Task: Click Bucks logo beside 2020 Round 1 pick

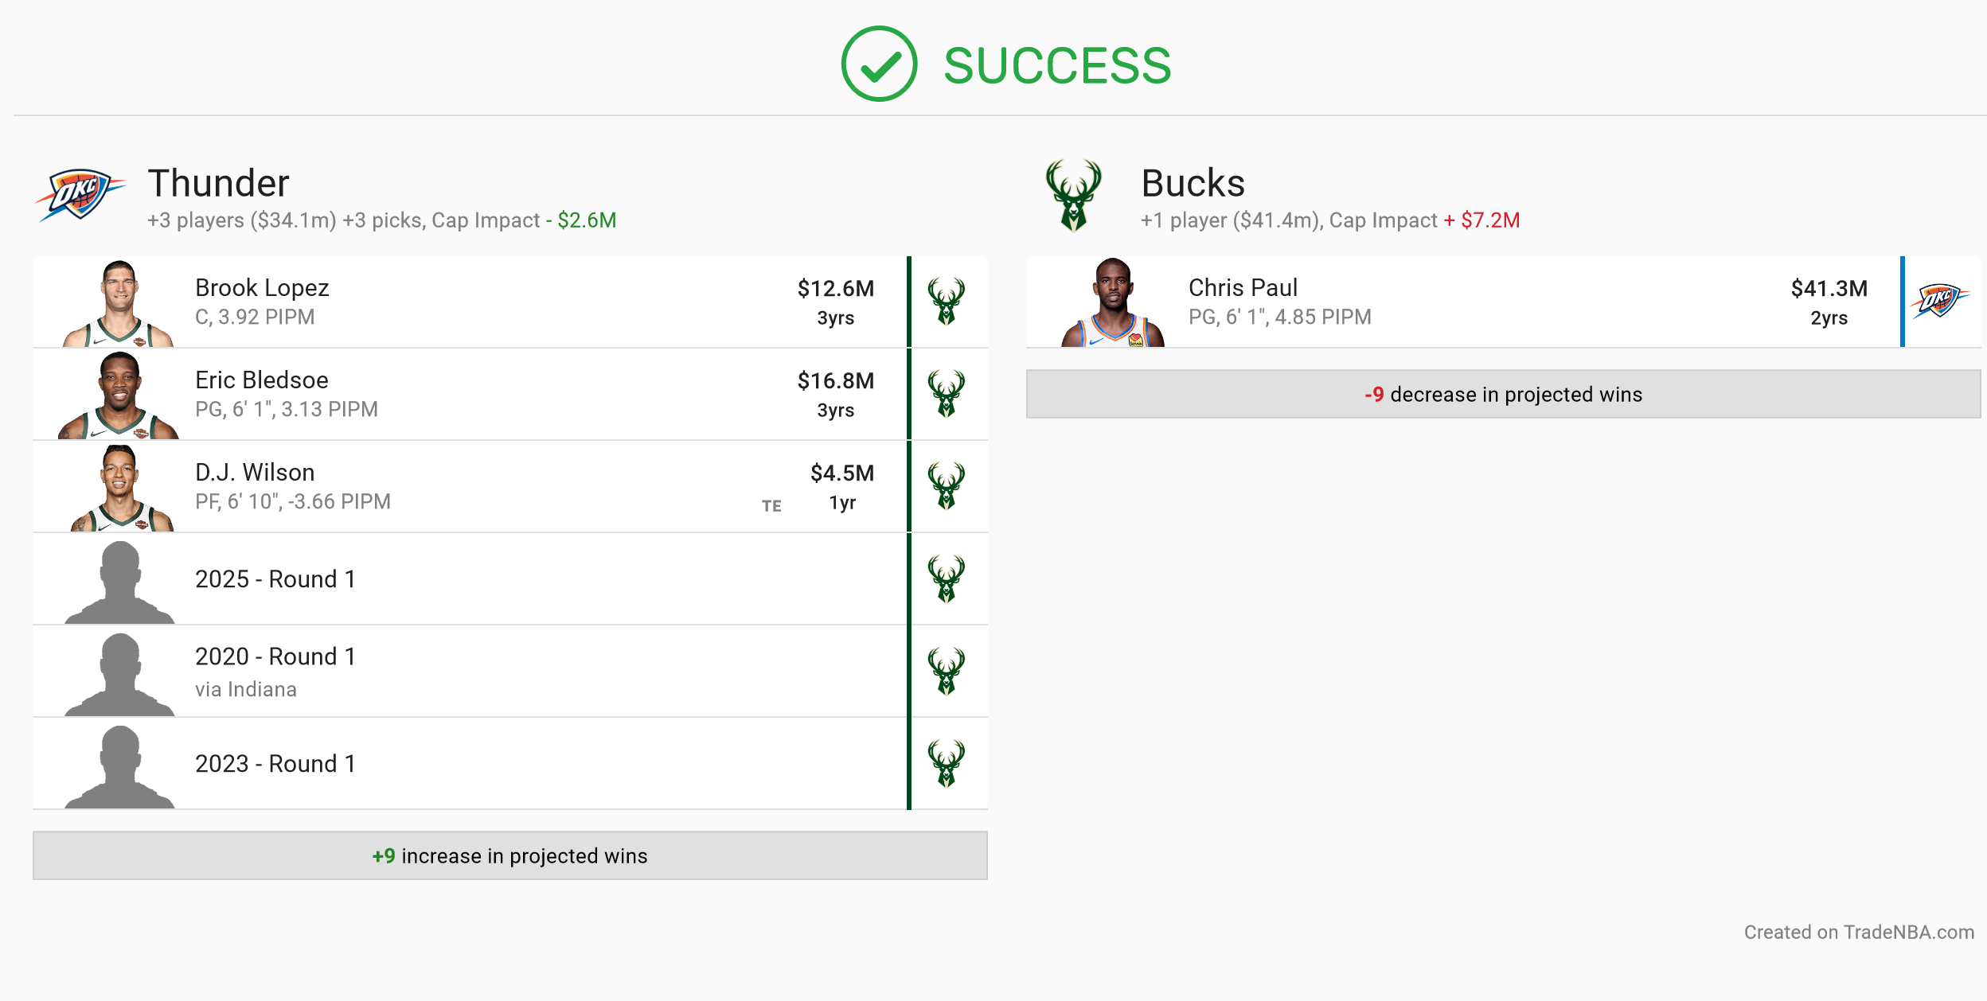Action: click(x=947, y=671)
